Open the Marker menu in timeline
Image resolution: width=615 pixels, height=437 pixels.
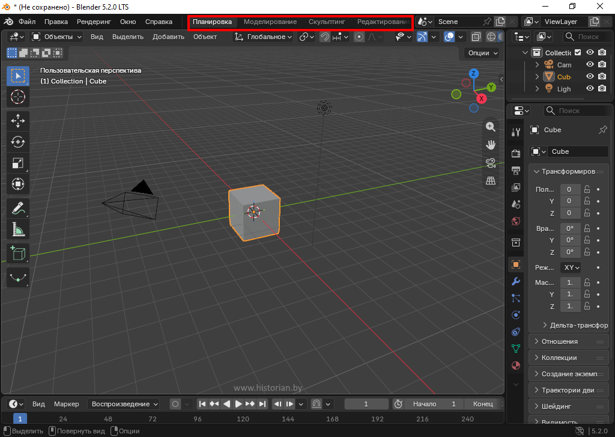point(66,404)
